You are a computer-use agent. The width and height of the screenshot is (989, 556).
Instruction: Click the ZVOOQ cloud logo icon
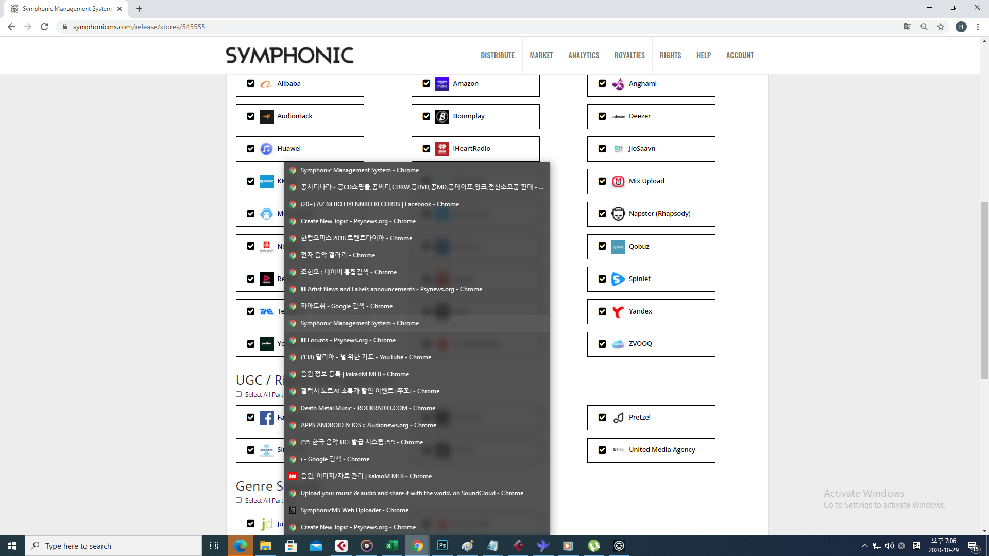click(x=618, y=344)
